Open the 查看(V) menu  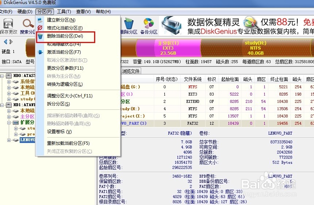(83, 12)
